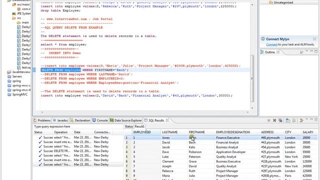Minimize the Outline panel
This screenshot has height=180, width=320.
click(311, 51)
